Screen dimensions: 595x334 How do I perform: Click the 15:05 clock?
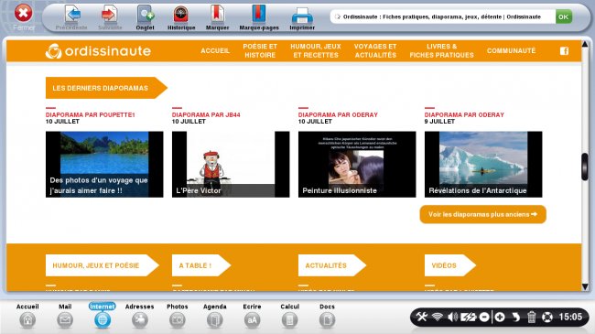[x=570, y=317]
